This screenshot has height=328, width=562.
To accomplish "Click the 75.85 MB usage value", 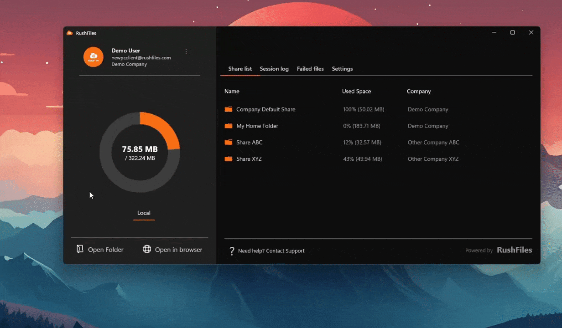I will tap(140, 149).
